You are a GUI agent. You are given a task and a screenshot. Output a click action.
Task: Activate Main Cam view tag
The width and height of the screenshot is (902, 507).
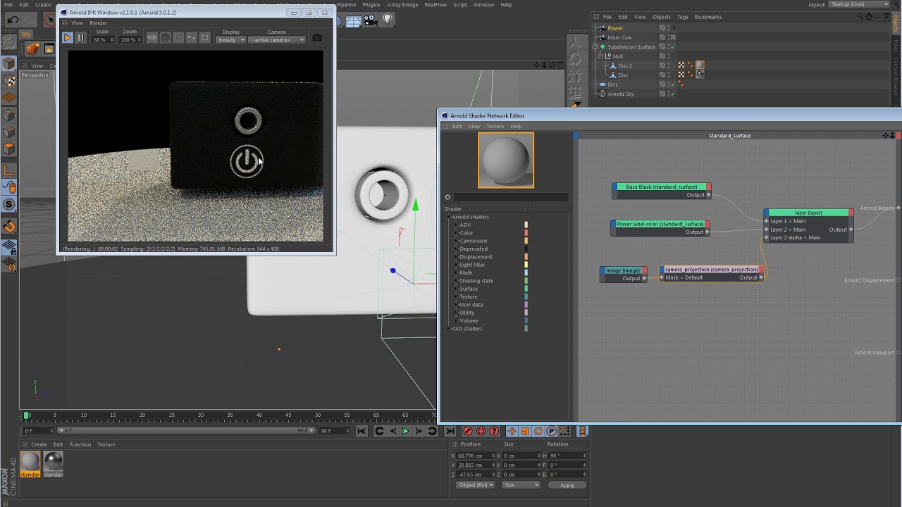(x=673, y=37)
